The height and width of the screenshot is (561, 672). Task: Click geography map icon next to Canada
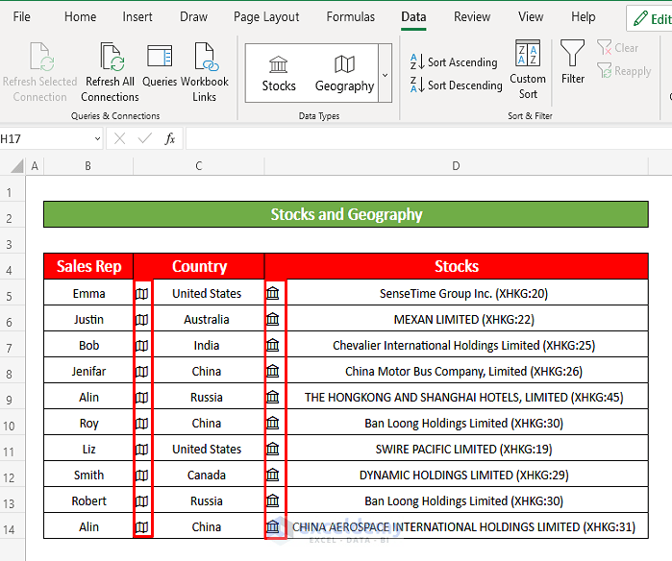tap(142, 476)
